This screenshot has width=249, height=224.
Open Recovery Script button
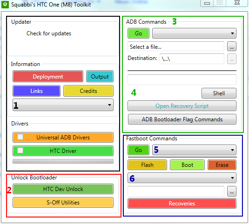[182, 106]
